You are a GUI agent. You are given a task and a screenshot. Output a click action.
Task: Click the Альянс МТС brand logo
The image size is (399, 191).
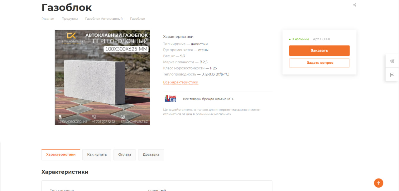click(x=171, y=99)
